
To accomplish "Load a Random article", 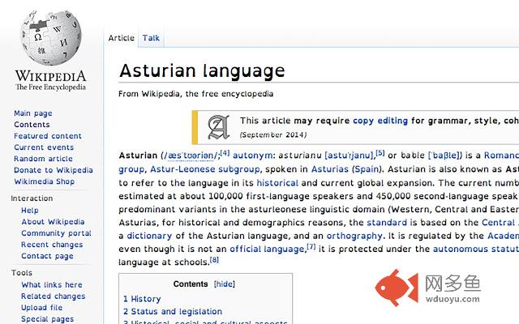I will click(43, 159).
